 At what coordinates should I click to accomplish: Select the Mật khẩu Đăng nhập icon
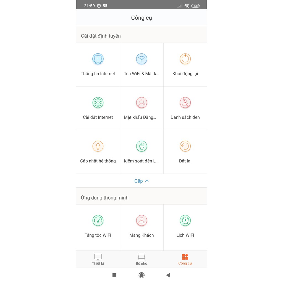[x=141, y=103]
